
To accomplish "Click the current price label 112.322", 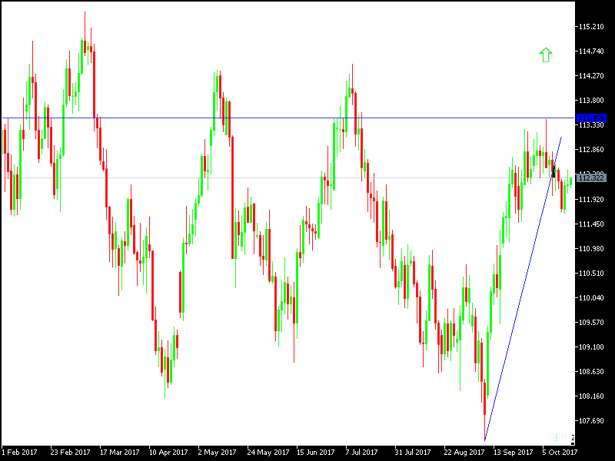I will [x=592, y=177].
